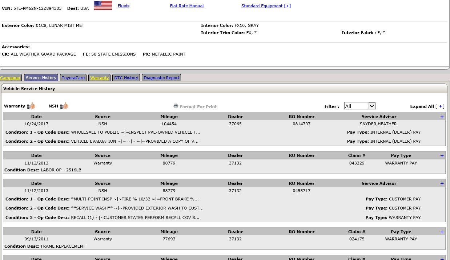Open the Standard Equipment link
This screenshot has width=450, height=260.
pos(262,6)
